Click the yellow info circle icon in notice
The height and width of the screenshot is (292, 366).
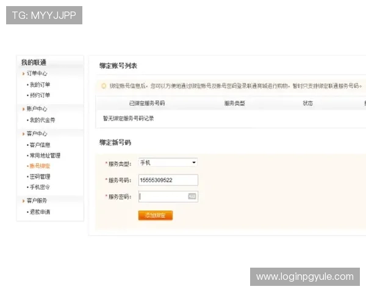click(104, 86)
